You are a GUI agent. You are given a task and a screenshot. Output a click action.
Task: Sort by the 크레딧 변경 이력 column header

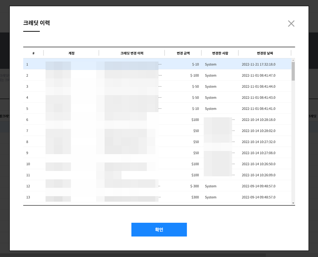132,53
